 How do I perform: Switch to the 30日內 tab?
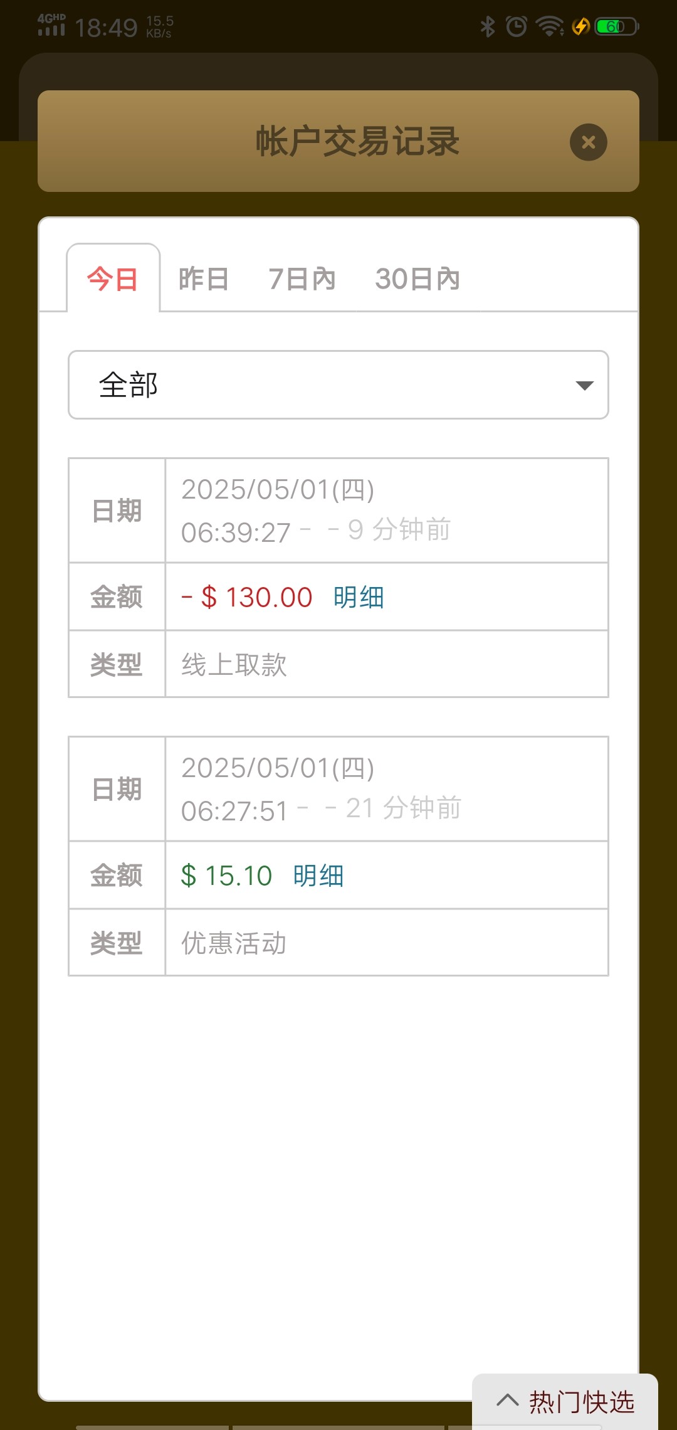click(x=417, y=279)
